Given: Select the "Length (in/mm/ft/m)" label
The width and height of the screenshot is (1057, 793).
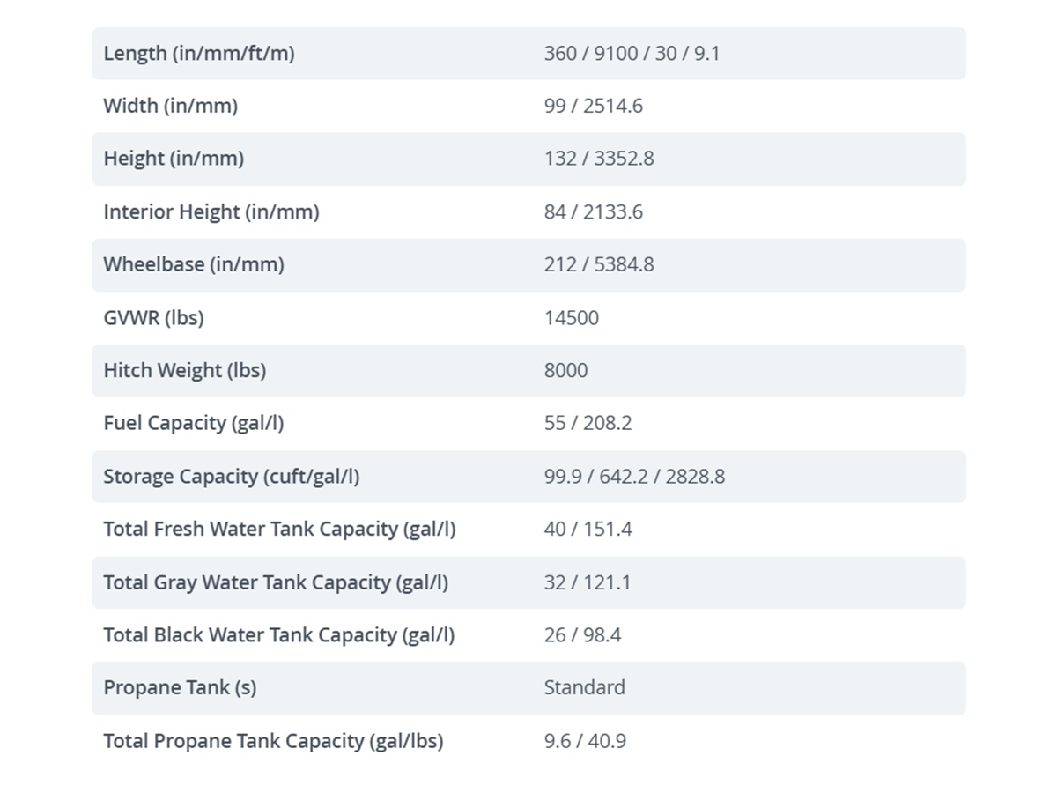Looking at the screenshot, I should point(199,54).
